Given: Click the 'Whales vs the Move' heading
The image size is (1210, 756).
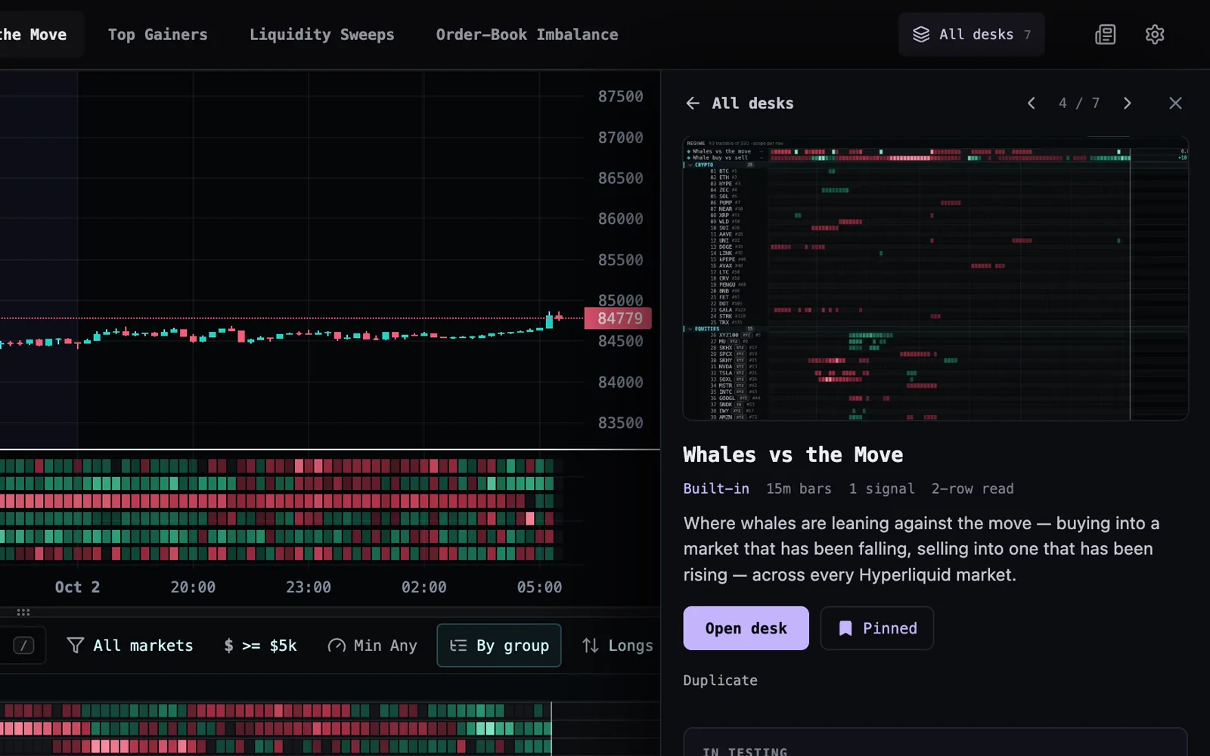Looking at the screenshot, I should pos(793,454).
